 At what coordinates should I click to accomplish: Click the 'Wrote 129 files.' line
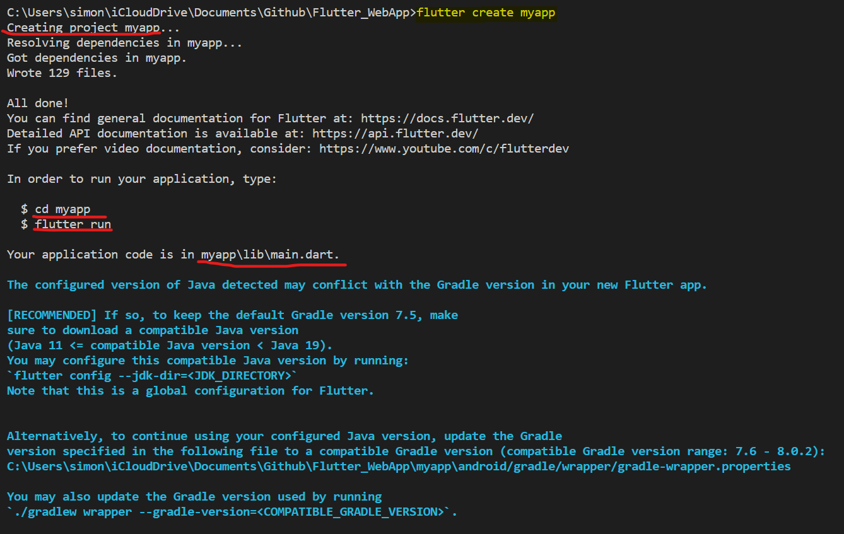[x=62, y=73]
